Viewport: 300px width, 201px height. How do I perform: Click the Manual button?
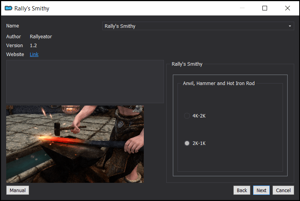[x=17, y=190]
